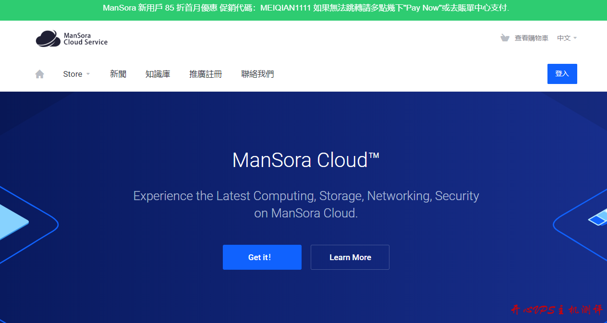Open the 聯絡我們 contact page
Image resolution: width=607 pixels, height=323 pixels.
click(257, 74)
